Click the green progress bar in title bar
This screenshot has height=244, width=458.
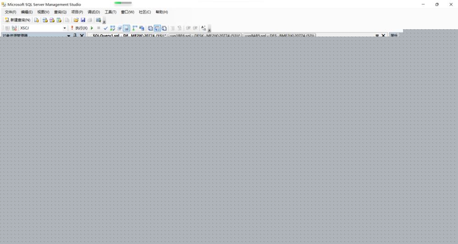123,3
